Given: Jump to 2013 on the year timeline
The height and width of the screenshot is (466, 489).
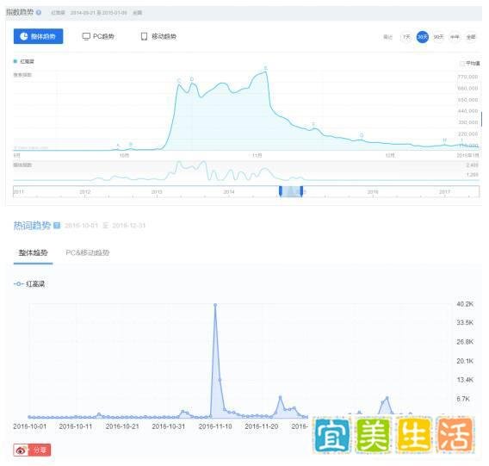Looking at the screenshot, I should tap(157, 191).
